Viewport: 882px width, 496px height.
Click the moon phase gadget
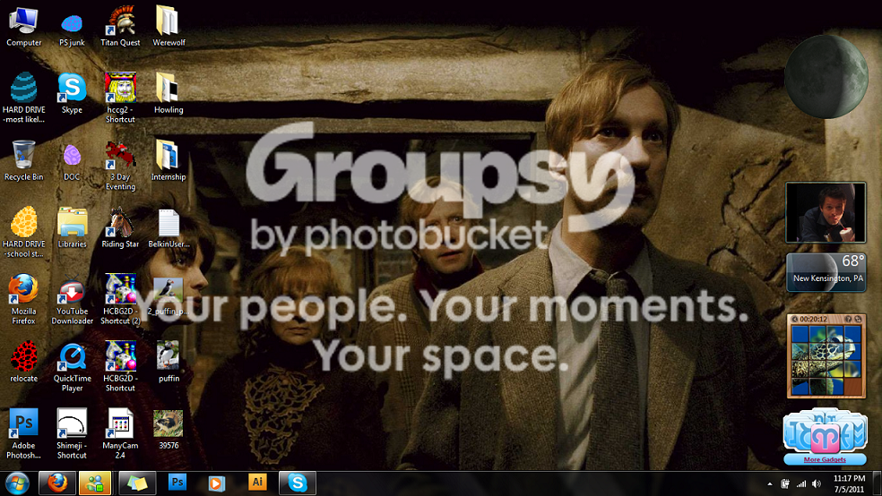(x=826, y=76)
